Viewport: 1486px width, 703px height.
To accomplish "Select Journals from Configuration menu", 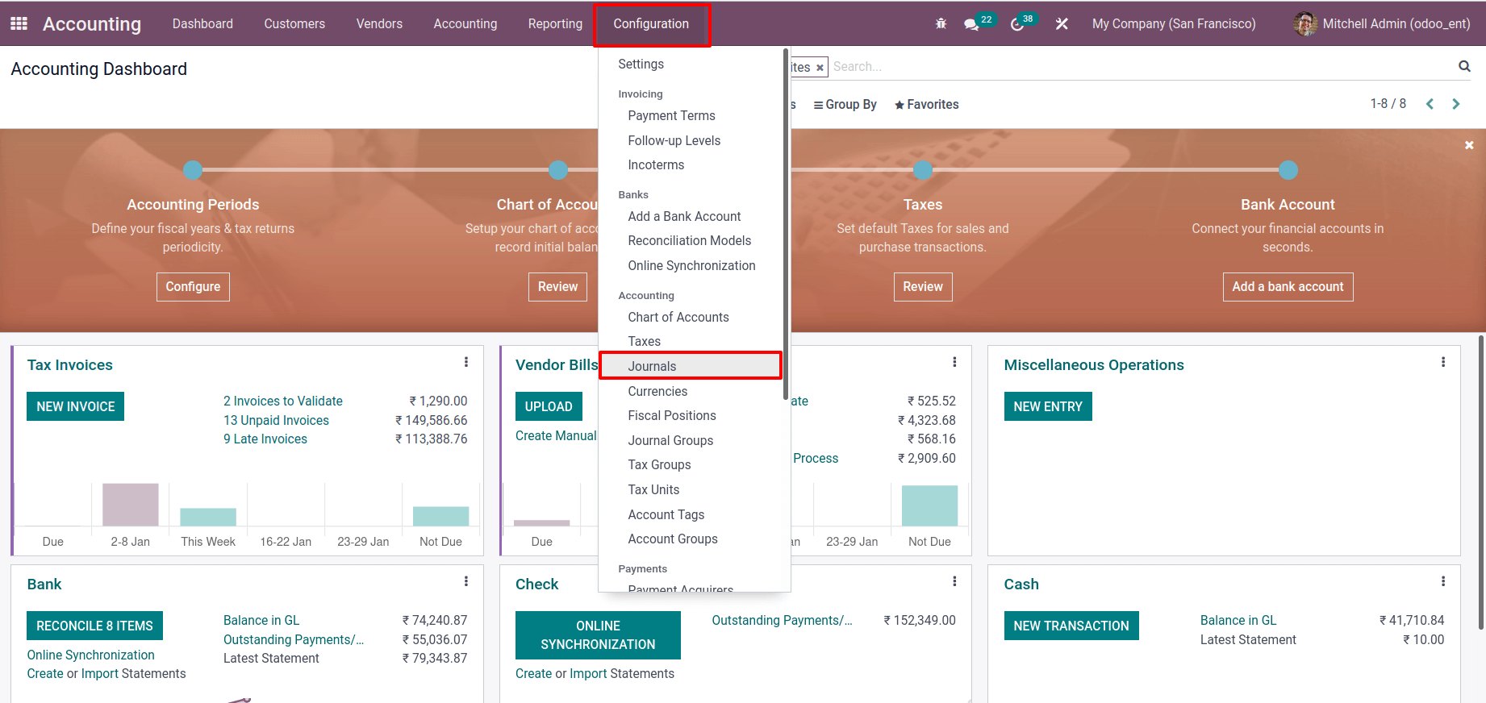I will point(652,366).
